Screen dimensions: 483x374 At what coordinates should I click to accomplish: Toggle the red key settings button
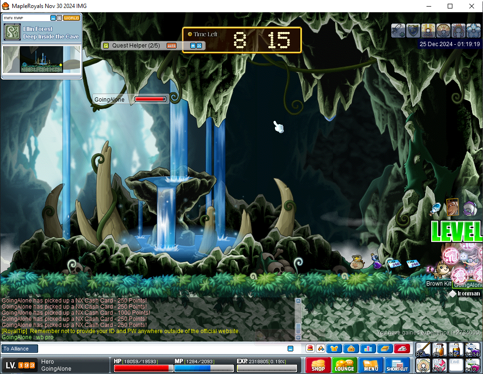(402, 349)
